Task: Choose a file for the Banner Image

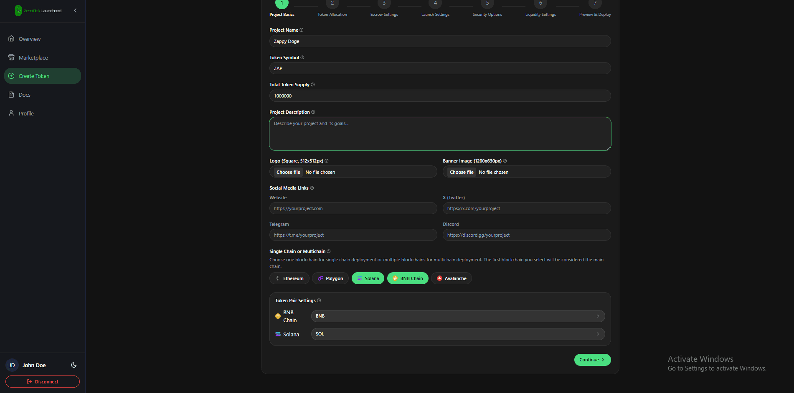Action: [x=462, y=172]
